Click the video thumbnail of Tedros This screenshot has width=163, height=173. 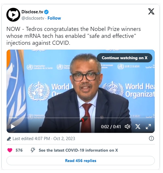coord(81,91)
